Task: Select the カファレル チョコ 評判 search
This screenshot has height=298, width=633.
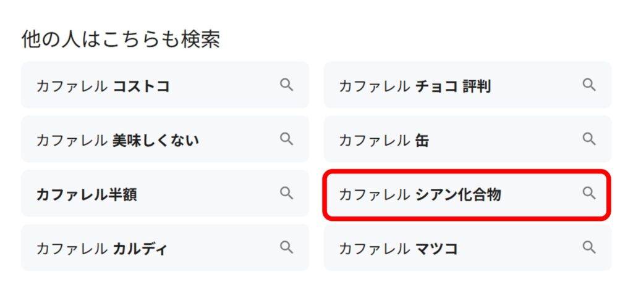Action: 414,86
